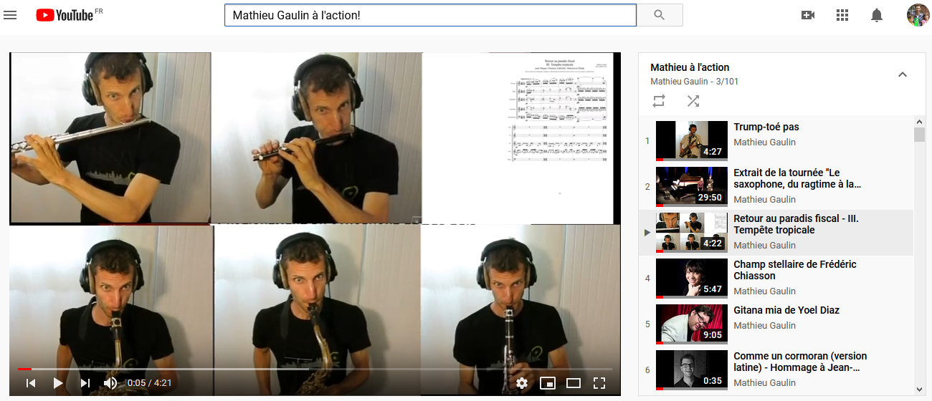Open the YouTube apps grid

(x=842, y=14)
